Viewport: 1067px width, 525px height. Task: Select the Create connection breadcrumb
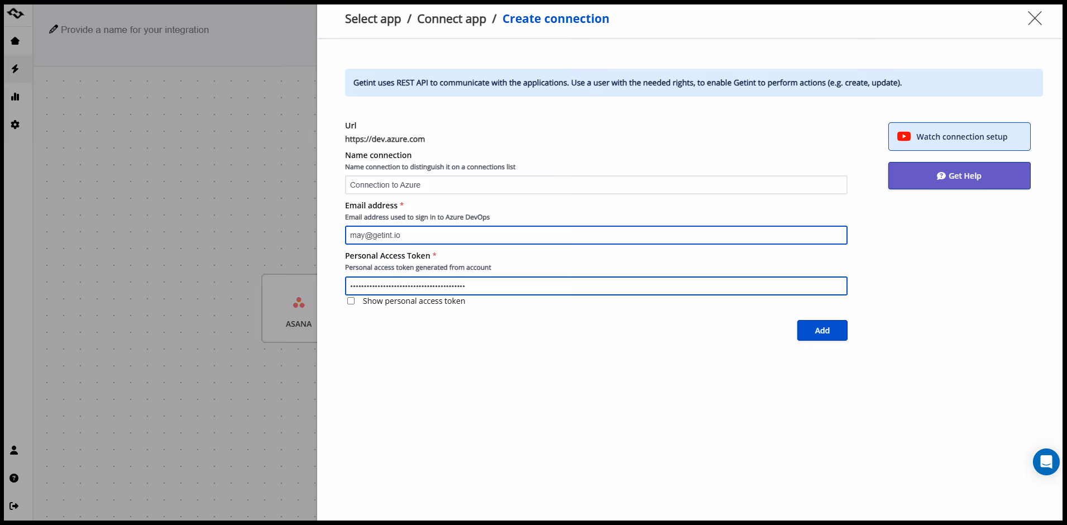point(555,18)
